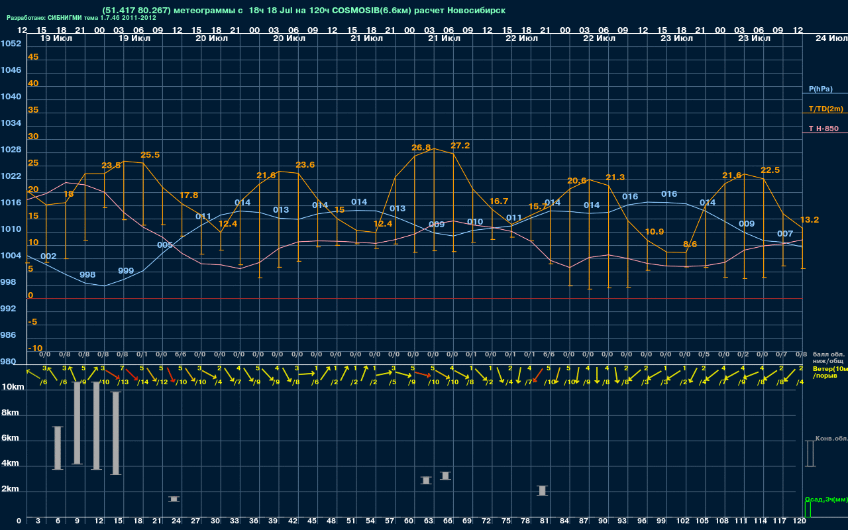Click the red wind arrow beside /13 gust
Screen dimensions: 848x530
click(x=111, y=375)
